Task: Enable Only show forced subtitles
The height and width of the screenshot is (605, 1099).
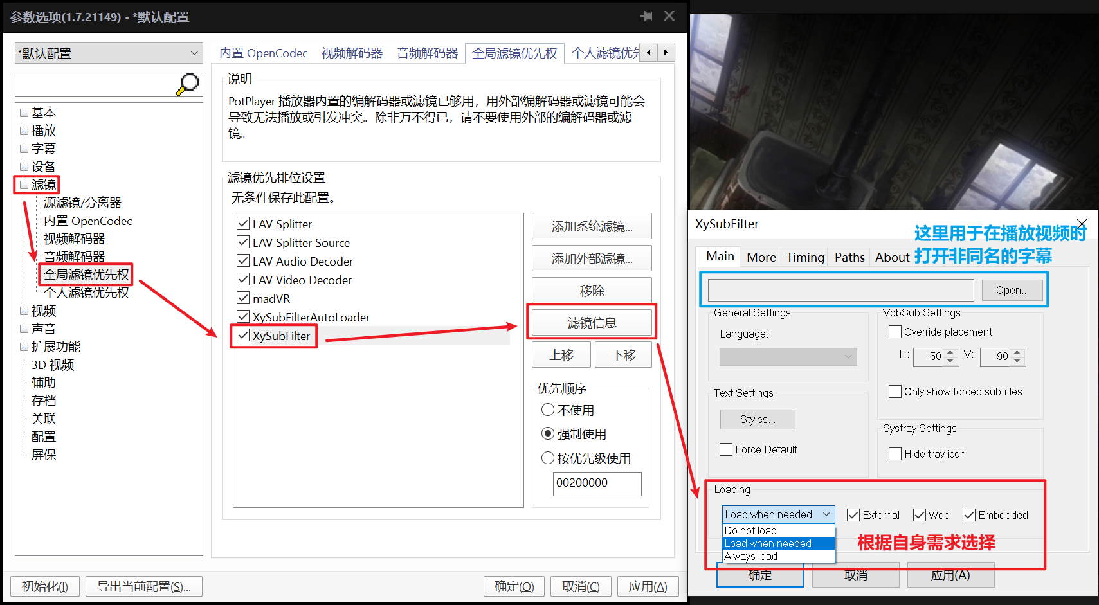Action: [x=895, y=392]
